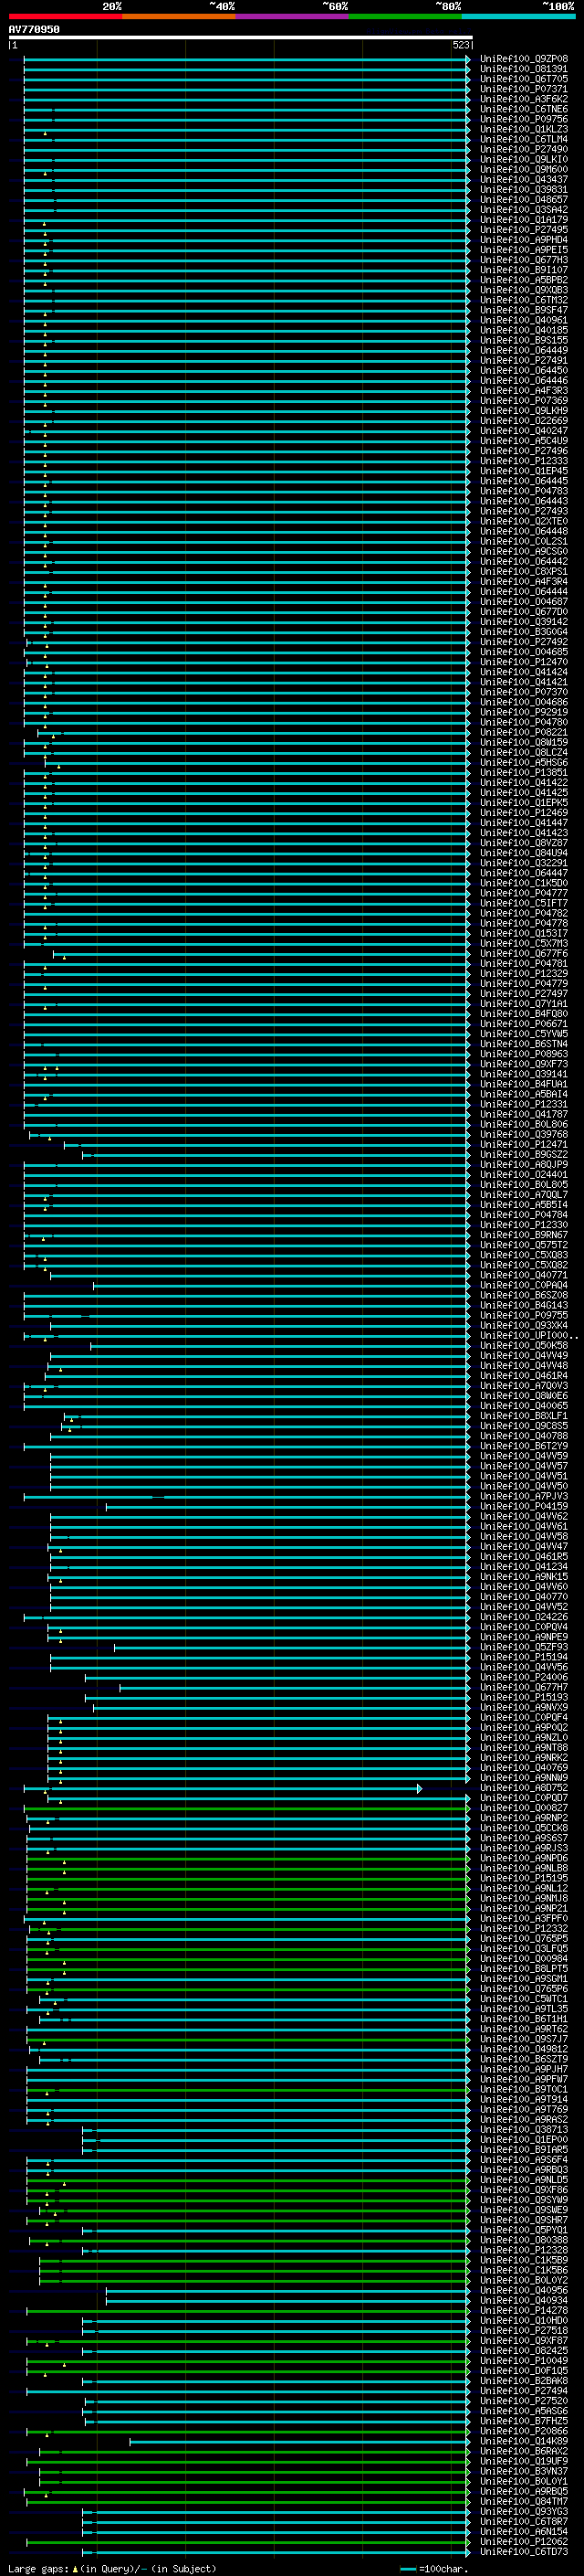Select the UniRef100_O24226 label

(x=524, y=1617)
